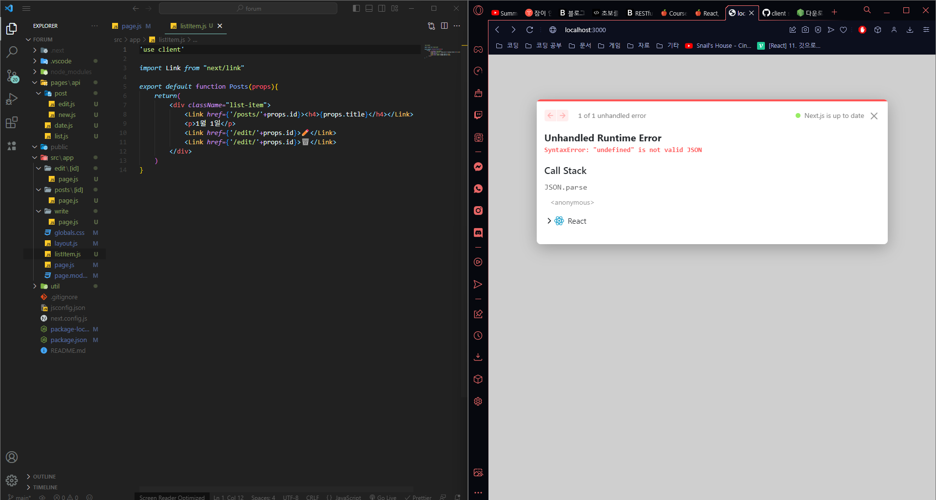Open layout.js in the explorer
936x500 pixels.
coord(66,243)
